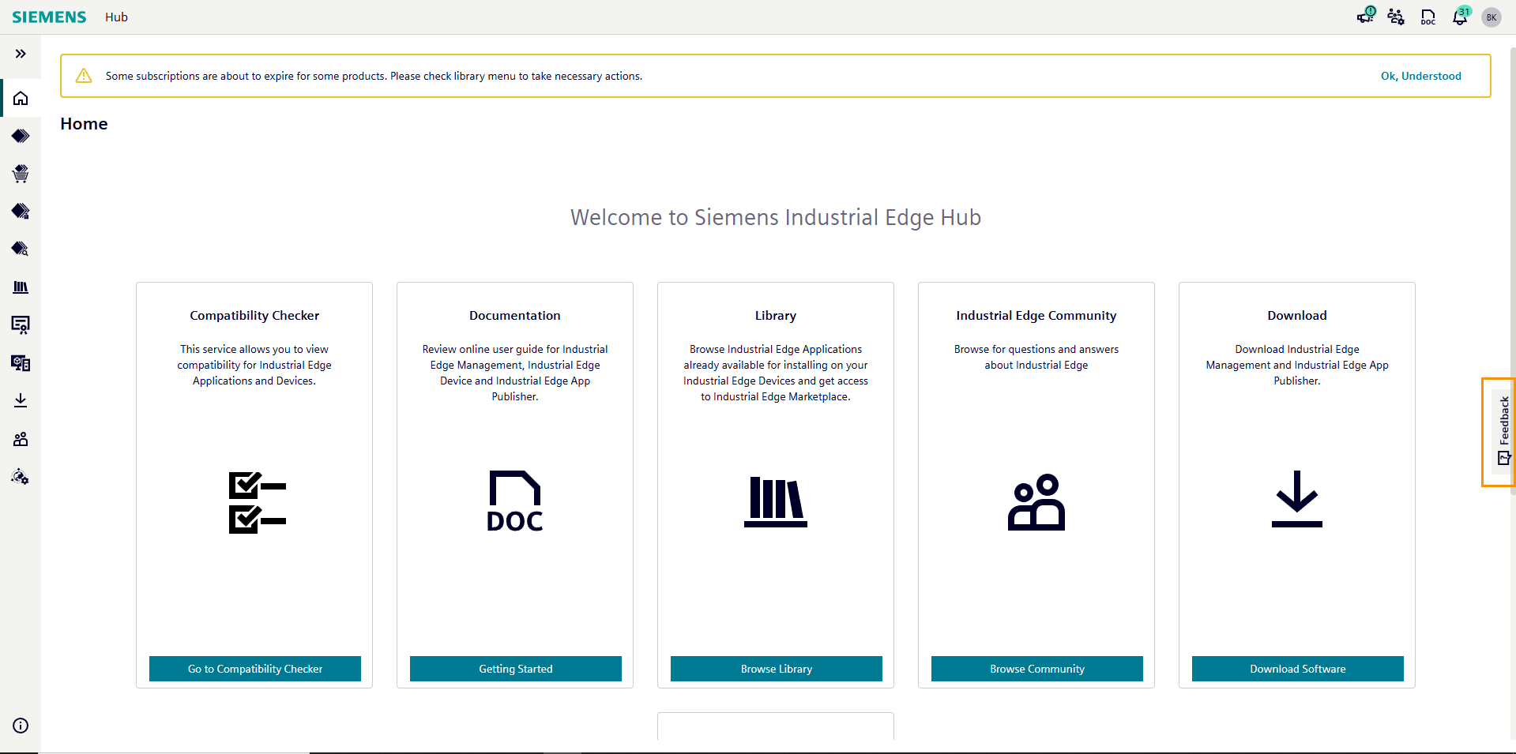Click the Library card title
This screenshot has height=754, width=1516.
[x=776, y=316]
